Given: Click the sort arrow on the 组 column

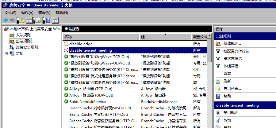Looking at the screenshot, I should [165, 35].
